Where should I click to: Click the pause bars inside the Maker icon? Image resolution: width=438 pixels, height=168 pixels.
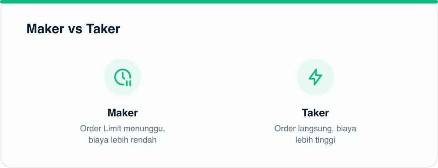click(128, 83)
